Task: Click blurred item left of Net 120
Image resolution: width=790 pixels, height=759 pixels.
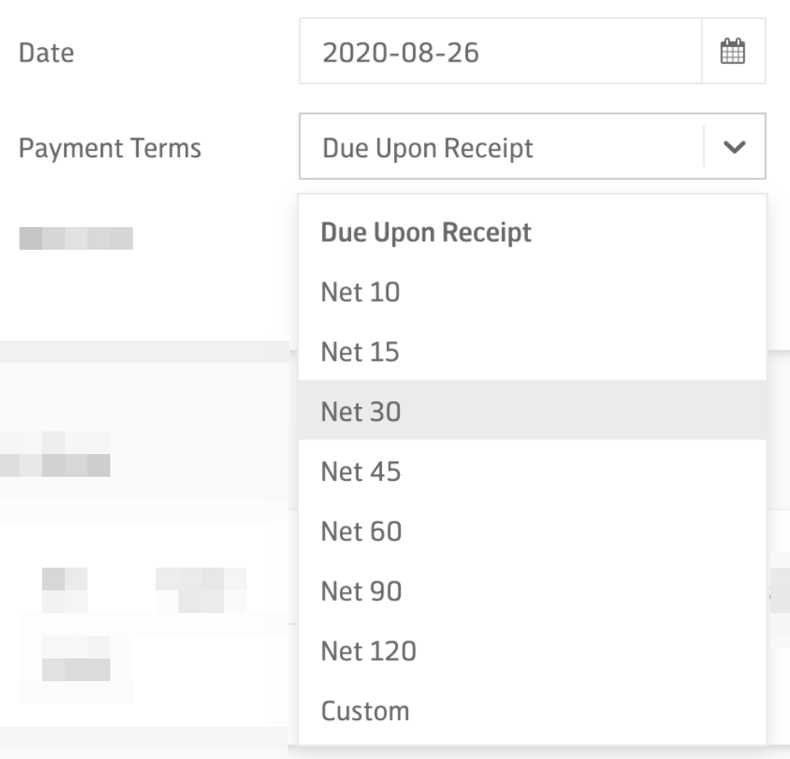Action: pyautogui.click(x=76, y=658)
